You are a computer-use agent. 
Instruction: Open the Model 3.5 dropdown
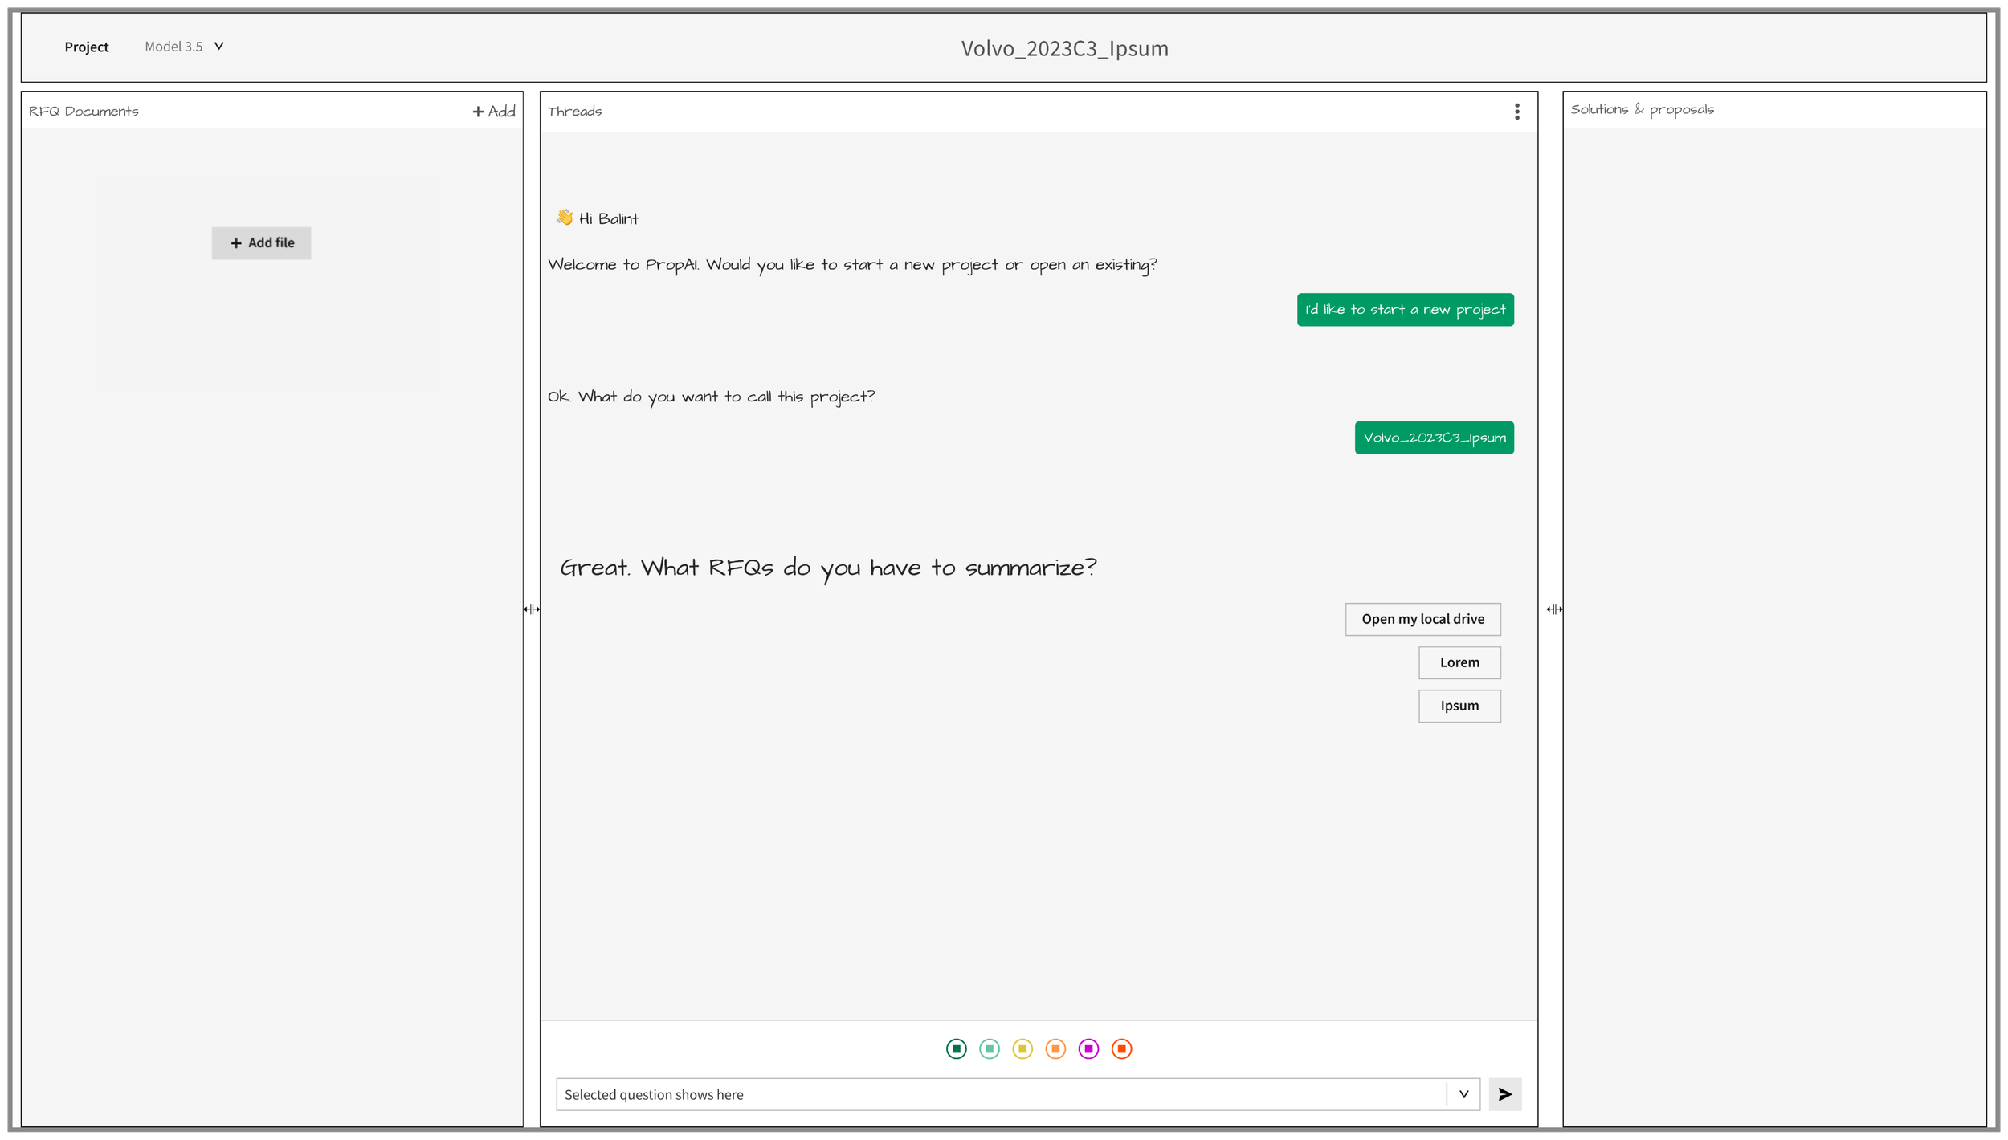[x=184, y=47]
